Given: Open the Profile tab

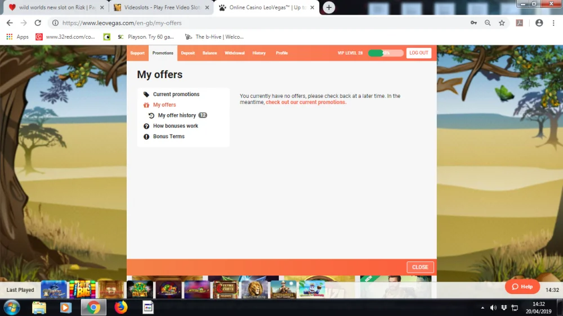Looking at the screenshot, I should coord(282,53).
